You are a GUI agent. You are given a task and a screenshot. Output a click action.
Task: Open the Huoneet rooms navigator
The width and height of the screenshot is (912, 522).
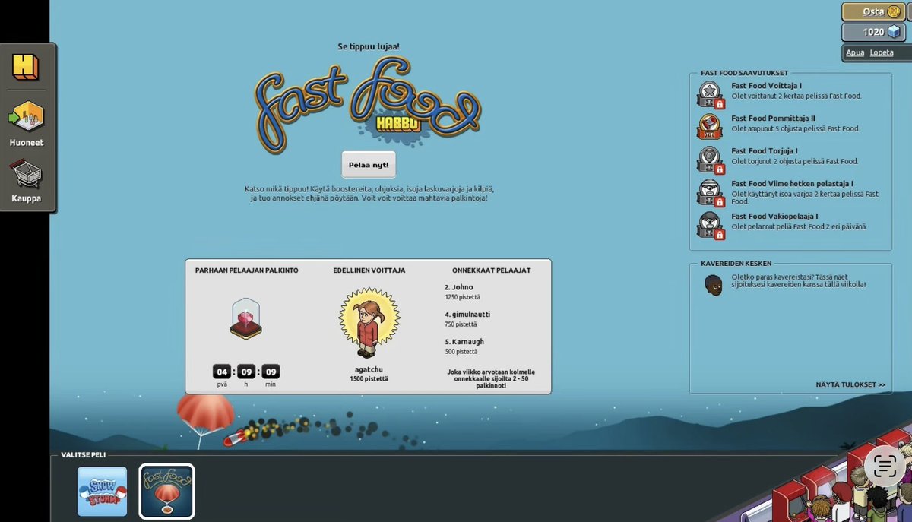(27, 123)
